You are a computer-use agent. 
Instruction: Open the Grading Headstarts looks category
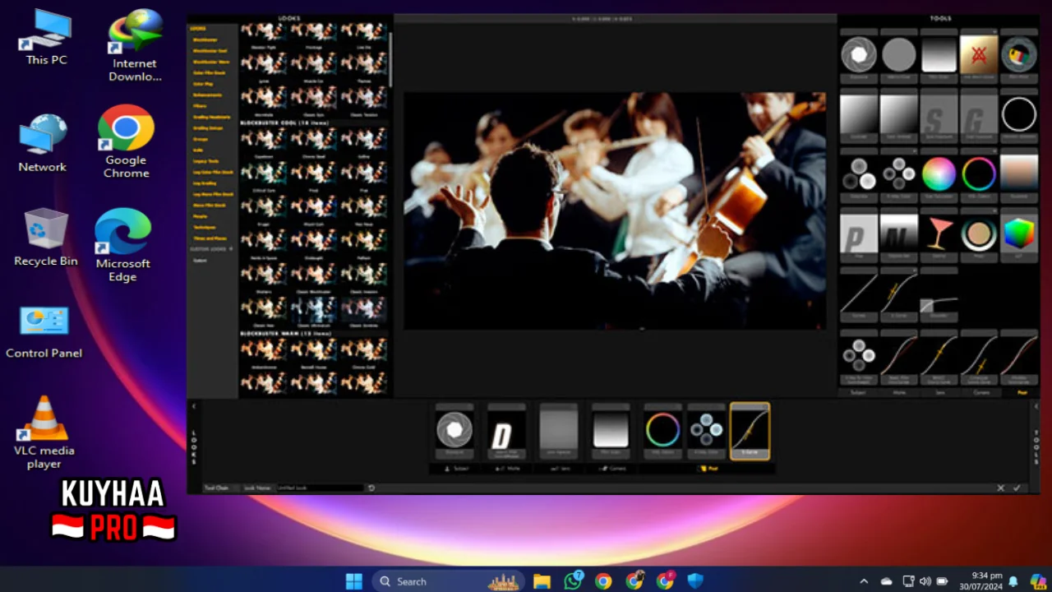coord(211,117)
